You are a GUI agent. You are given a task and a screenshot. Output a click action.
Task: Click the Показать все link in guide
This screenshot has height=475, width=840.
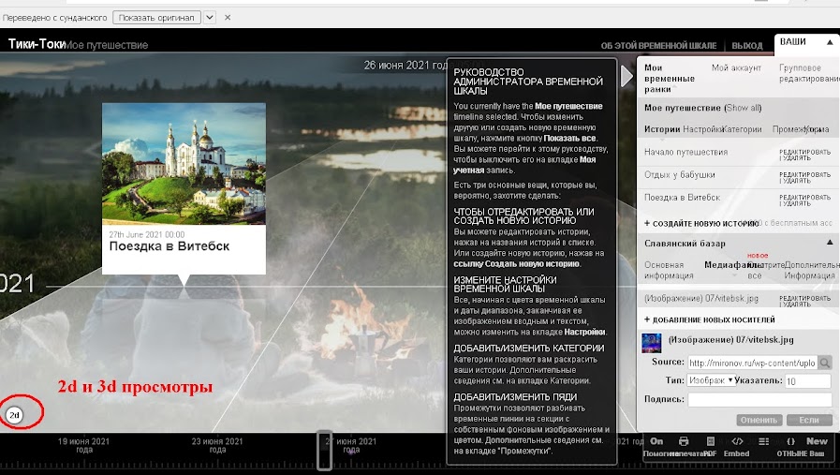tap(570, 139)
